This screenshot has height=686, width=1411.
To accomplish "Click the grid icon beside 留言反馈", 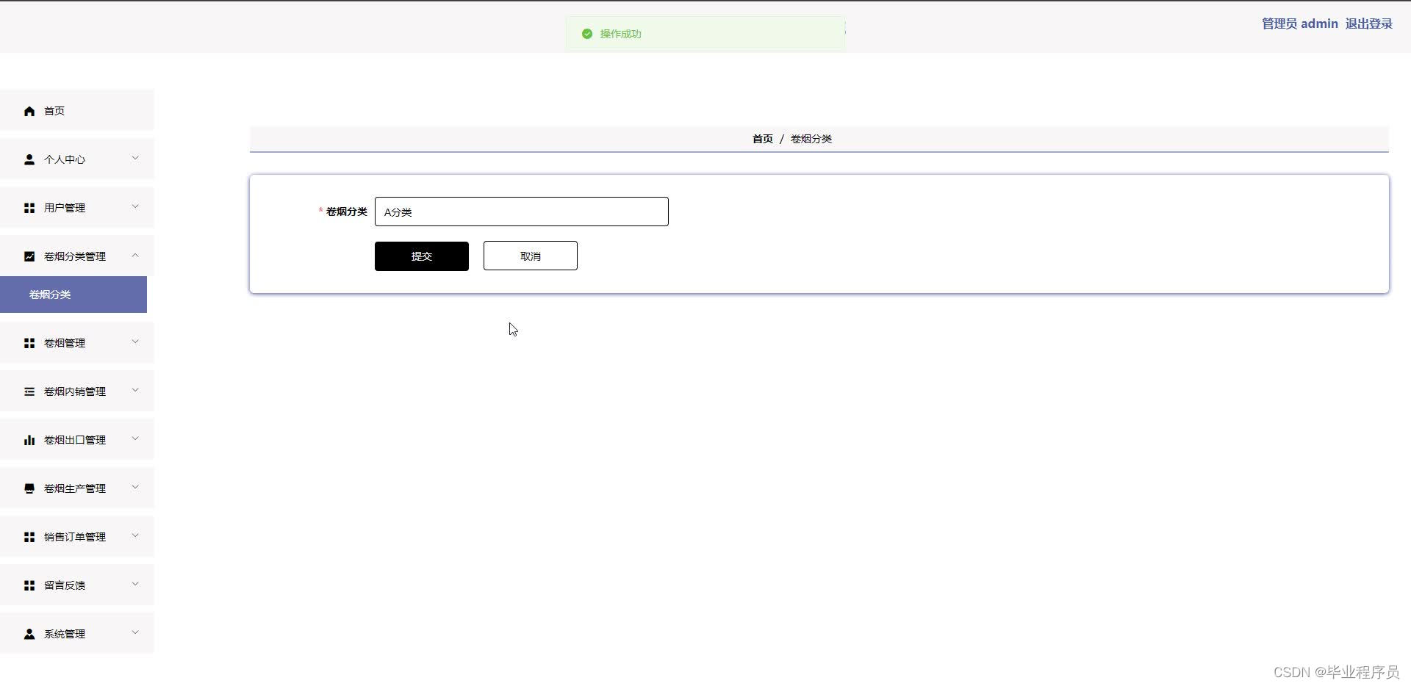I will tap(29, 585).
